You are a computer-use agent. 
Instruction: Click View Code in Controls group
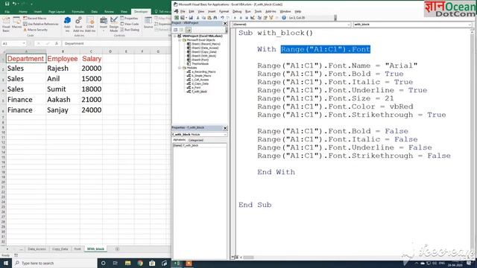tap(129, 24)
